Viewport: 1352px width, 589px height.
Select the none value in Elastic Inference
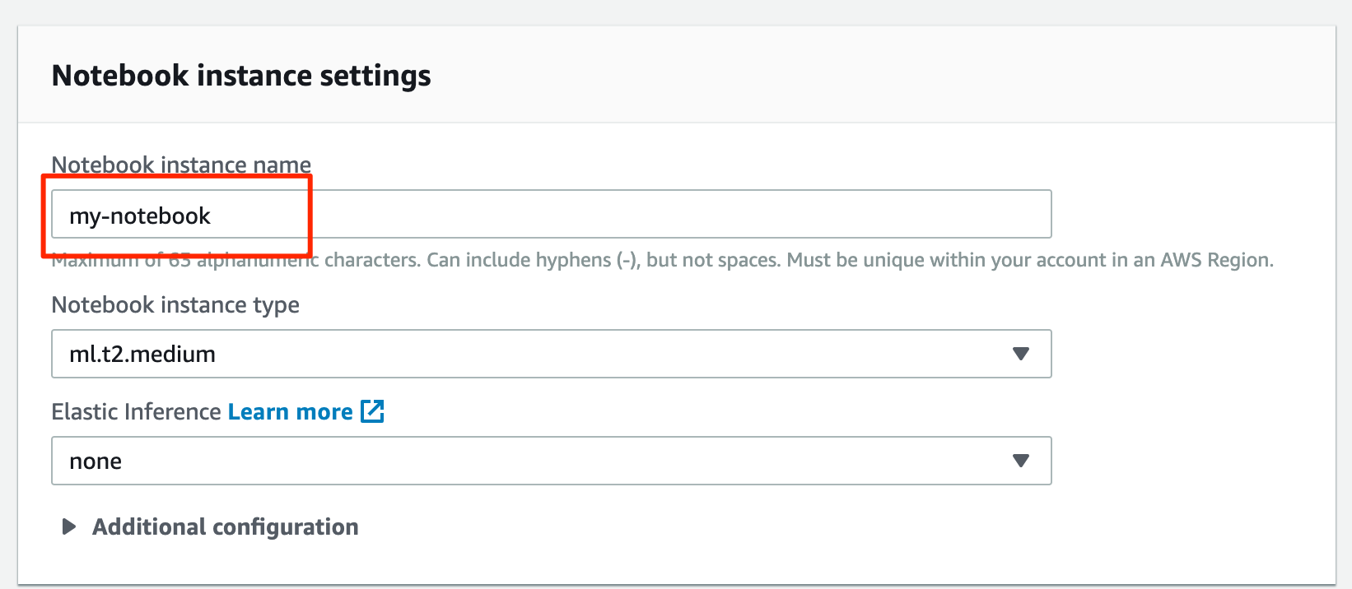96,461
